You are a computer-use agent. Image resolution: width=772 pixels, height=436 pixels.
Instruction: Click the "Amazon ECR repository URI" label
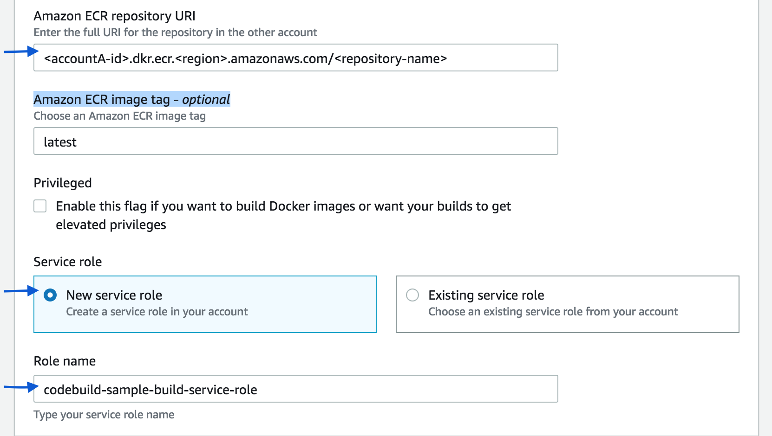[114, 16]
